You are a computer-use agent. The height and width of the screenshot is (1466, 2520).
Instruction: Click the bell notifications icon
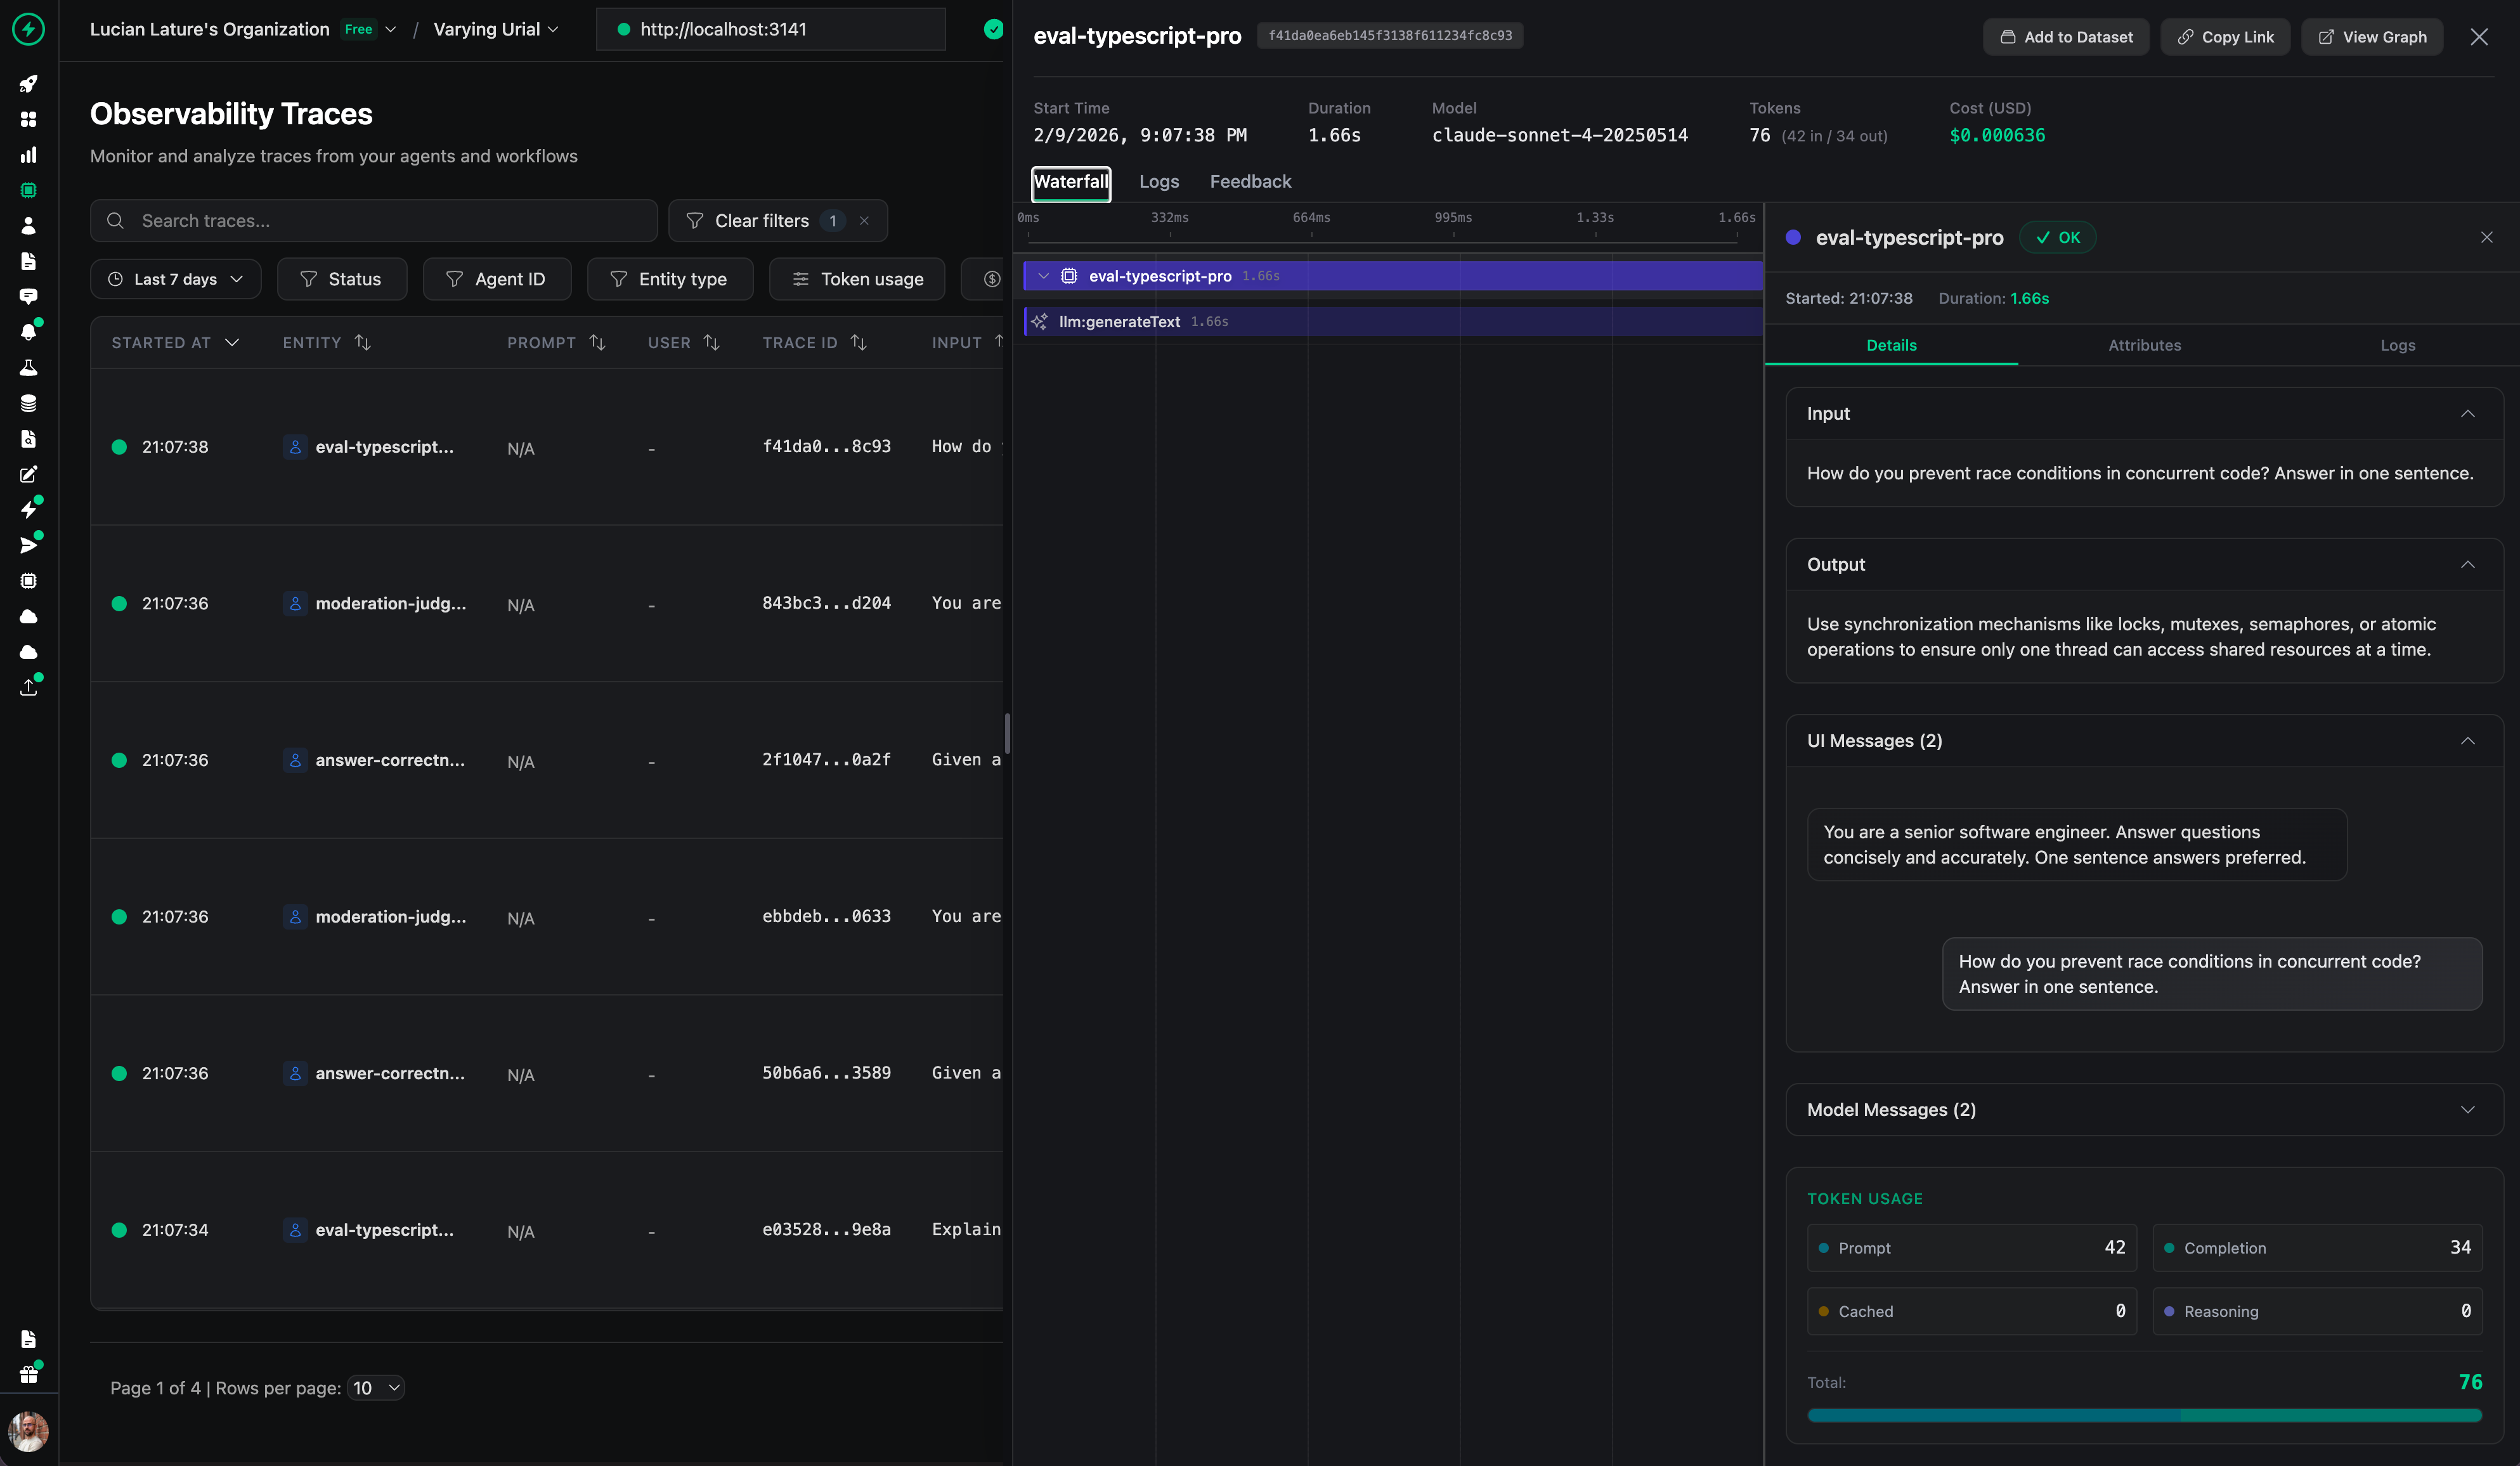pos(28,332)
